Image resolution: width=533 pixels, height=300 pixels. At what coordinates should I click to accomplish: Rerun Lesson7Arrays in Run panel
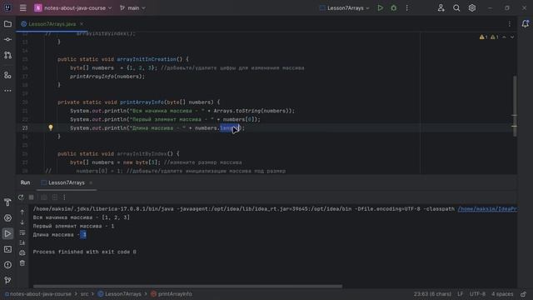(x=21, y=197)
